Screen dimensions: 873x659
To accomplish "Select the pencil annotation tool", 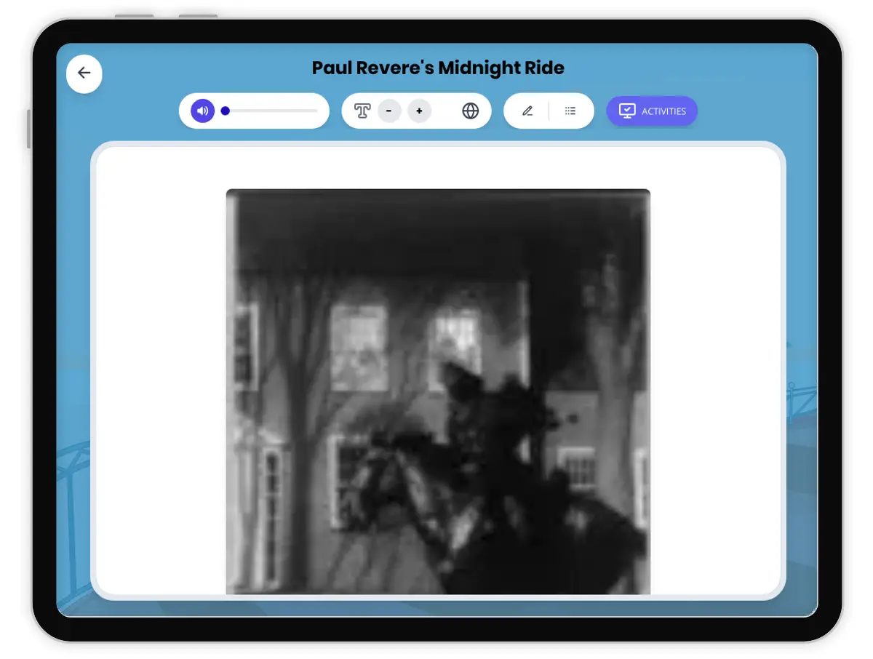I will click(x=527, y=111).
